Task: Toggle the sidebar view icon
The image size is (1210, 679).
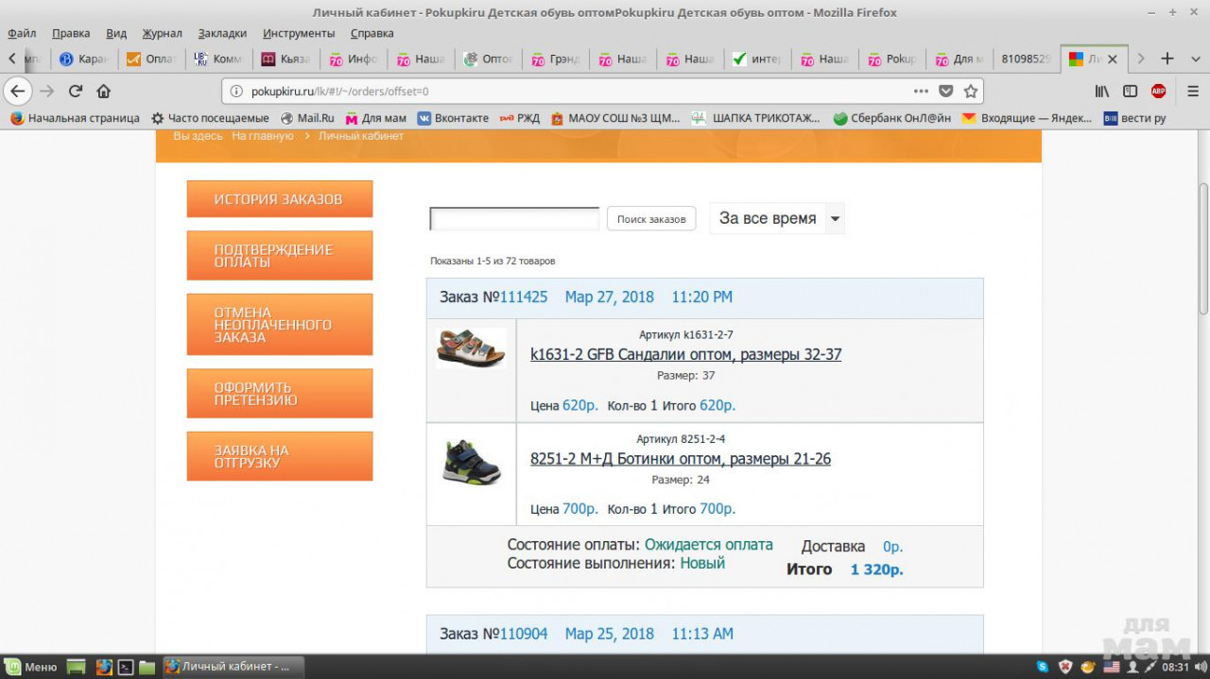Action: (1130, 92)
